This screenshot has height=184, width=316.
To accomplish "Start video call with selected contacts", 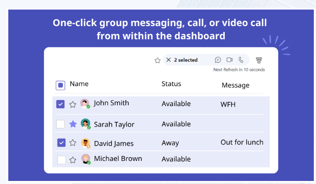I will [230, 60].
